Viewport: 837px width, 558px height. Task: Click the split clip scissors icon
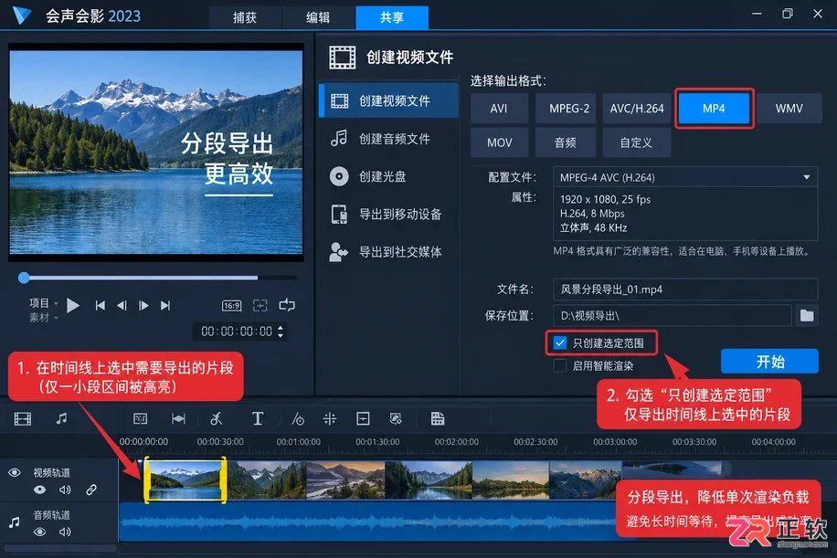click(x=217, y=419)
